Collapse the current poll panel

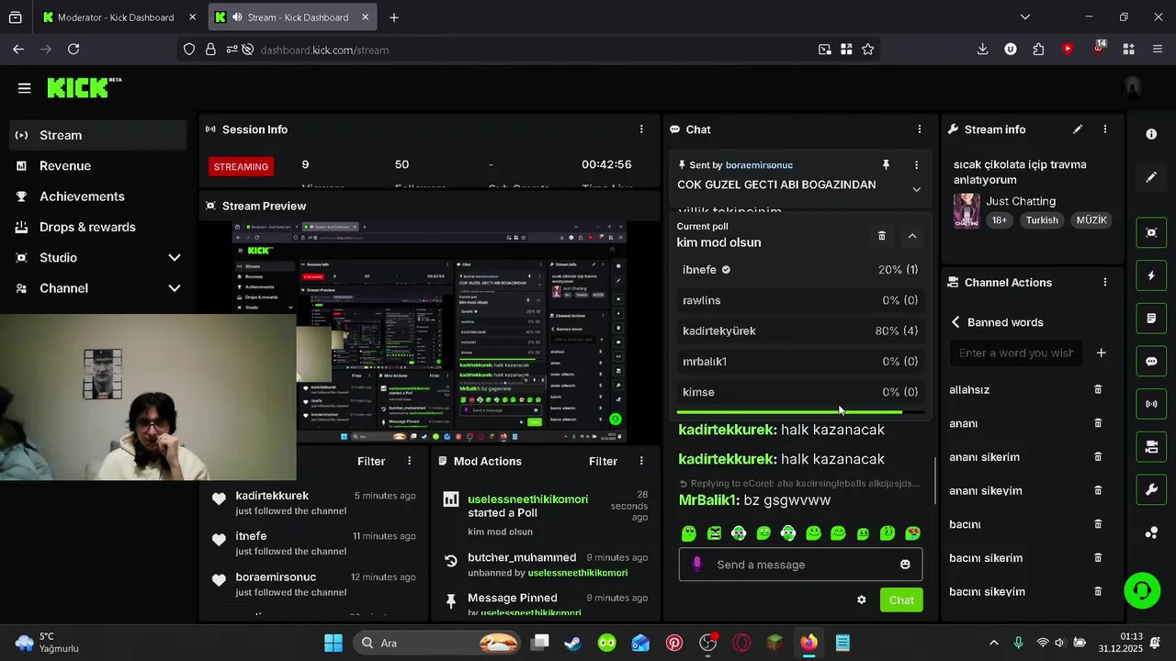click(x=912, y=236)
